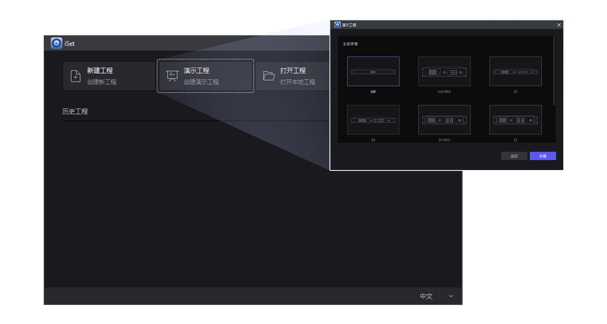Image resolution: width=607 pixels, height=324 pixels.
Task: Close the 演示工程 dialog
Action: (x=559, y=25)
